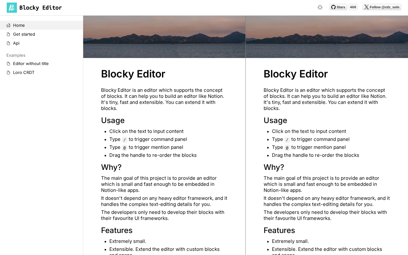Navigate to Get started page
This screenshot has width=408, height=255.
tap(41, 34)
